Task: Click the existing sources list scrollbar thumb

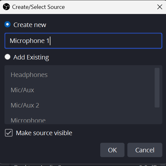Action: pos(157,88)
